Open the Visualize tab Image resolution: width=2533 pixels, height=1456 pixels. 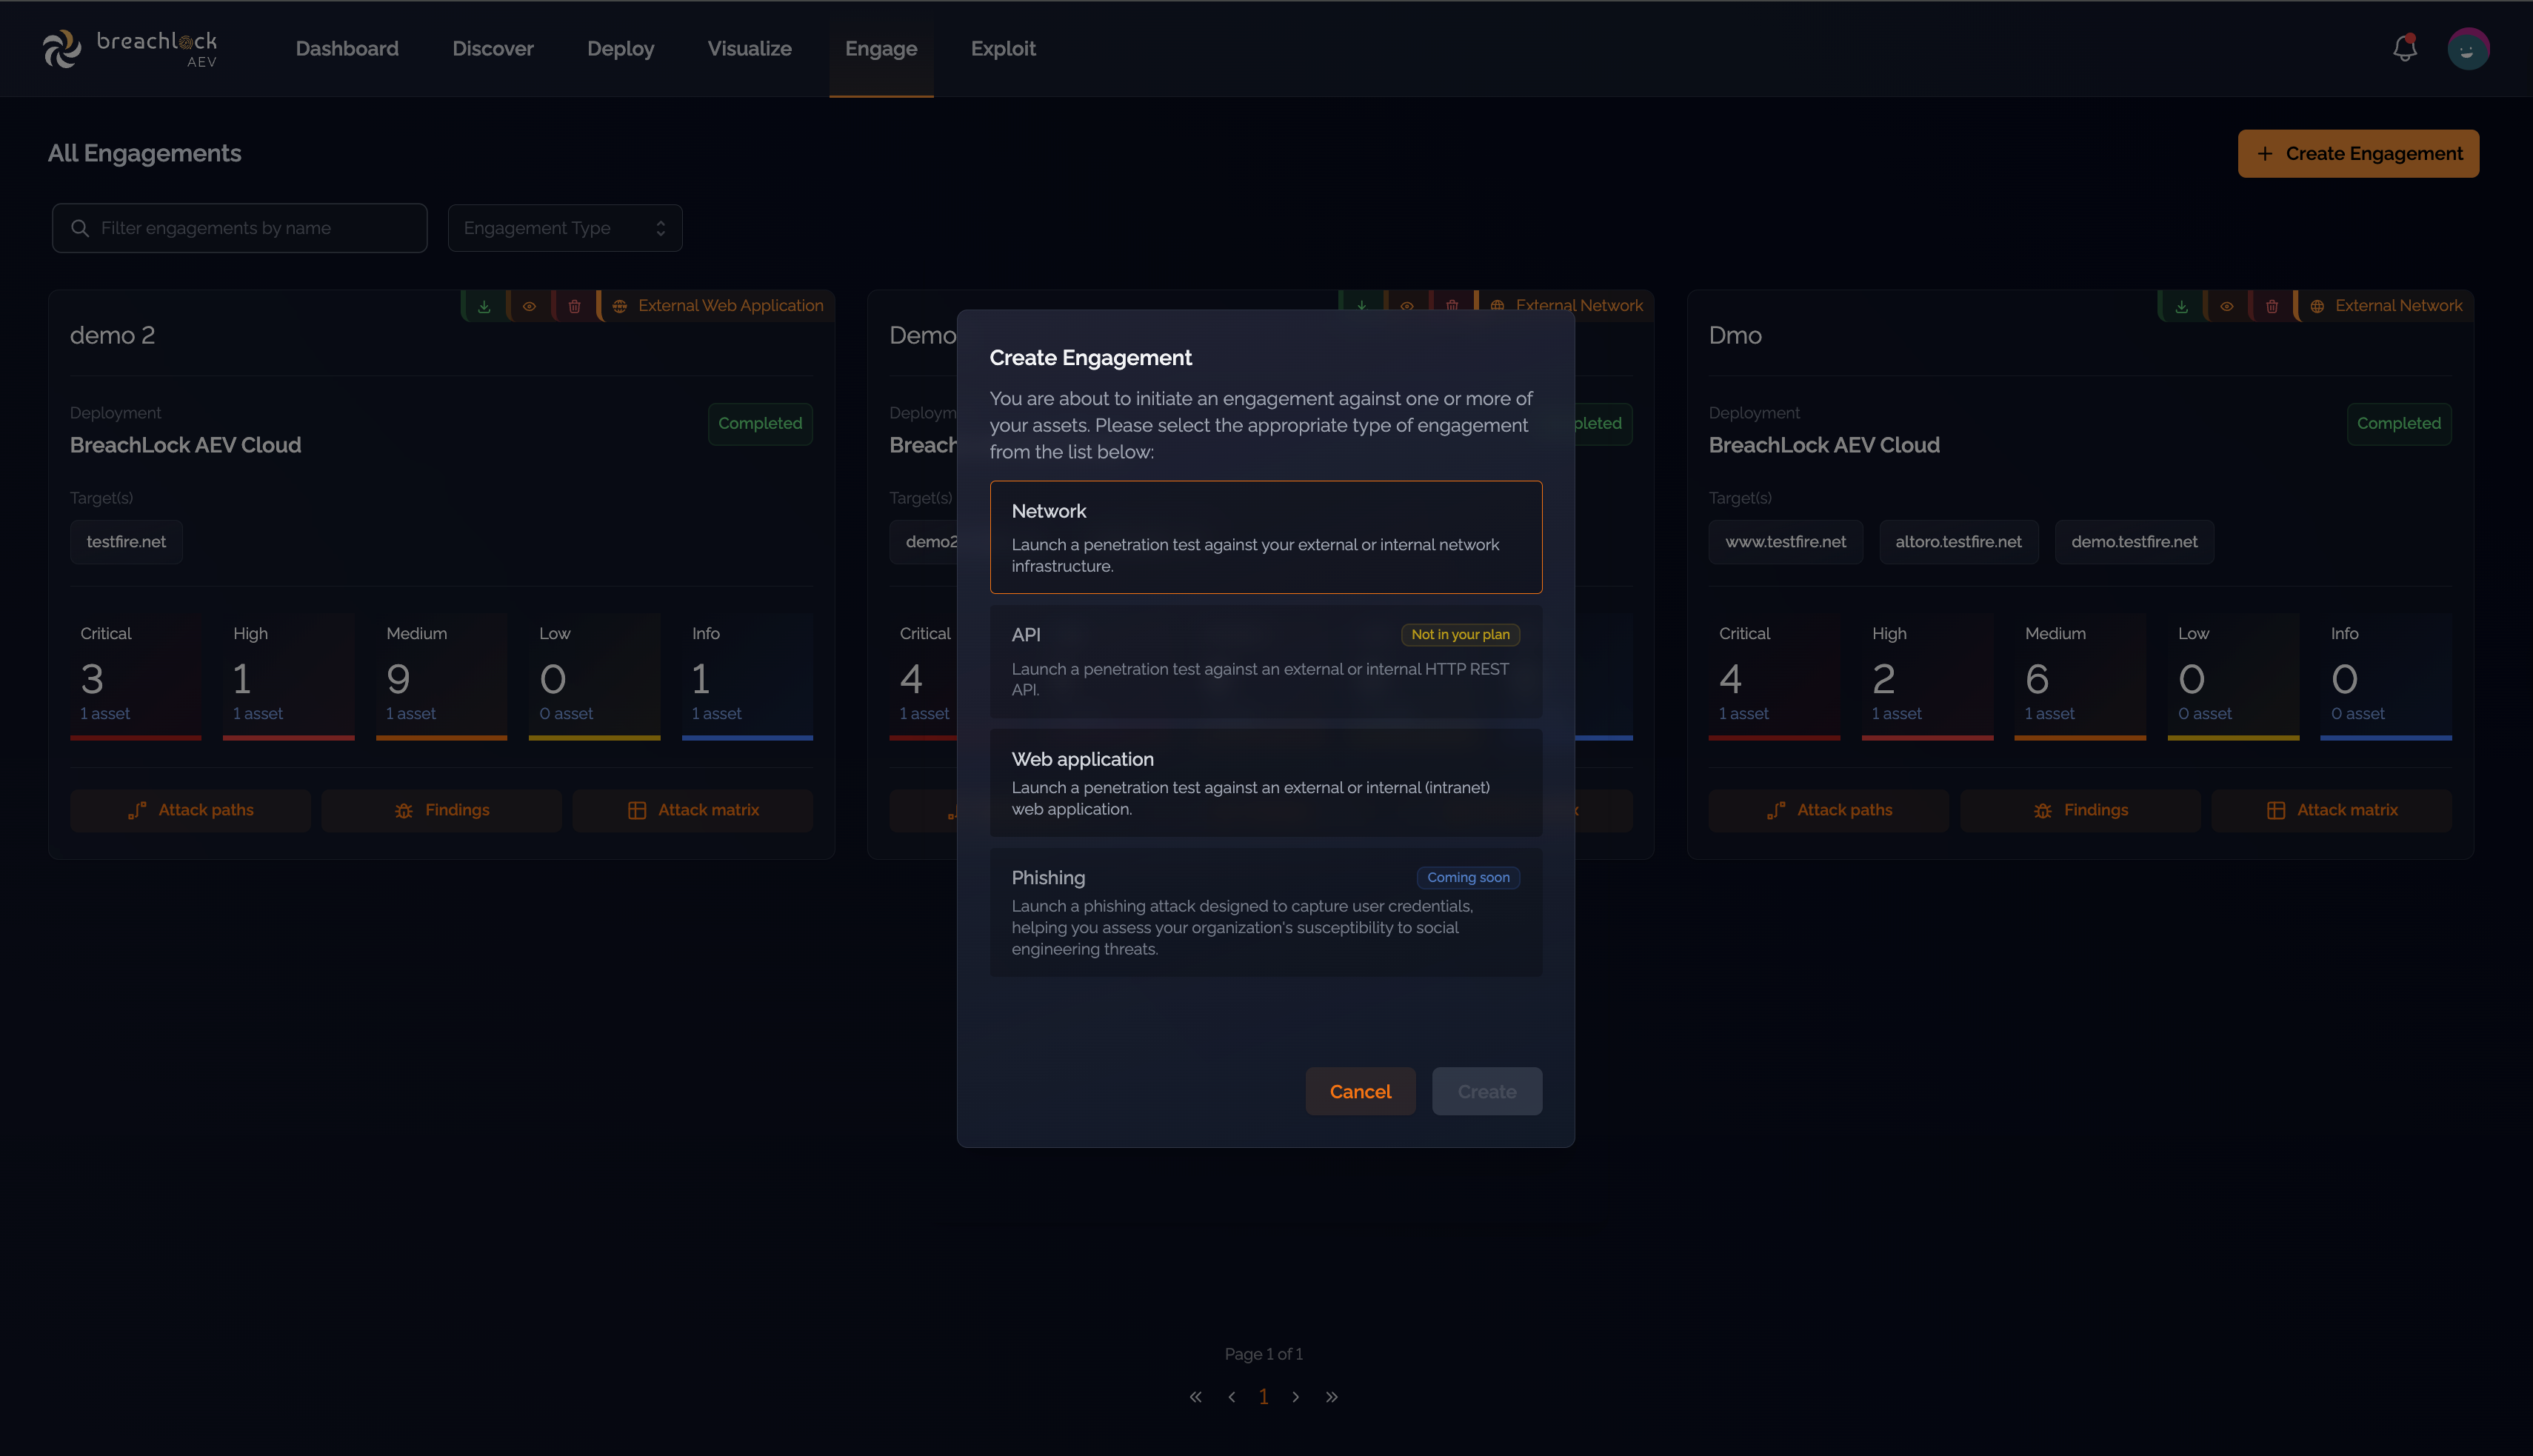click(x=750, y=48)
